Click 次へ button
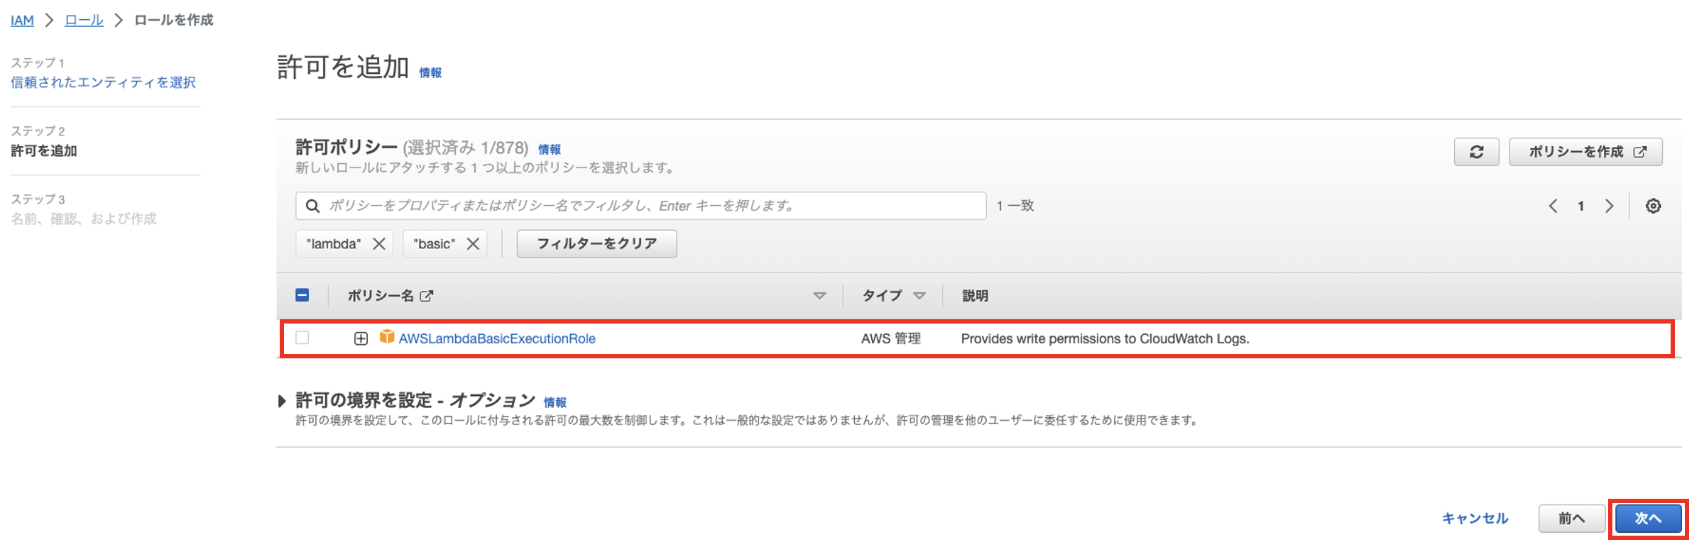The height and width of the screenshot is (552, 1704). [x=1648, y=519]
